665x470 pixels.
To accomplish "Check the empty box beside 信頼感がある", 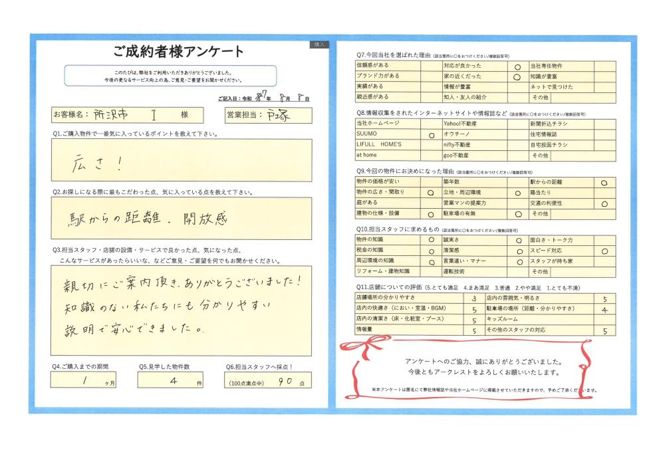I will [x=431, y=66].
